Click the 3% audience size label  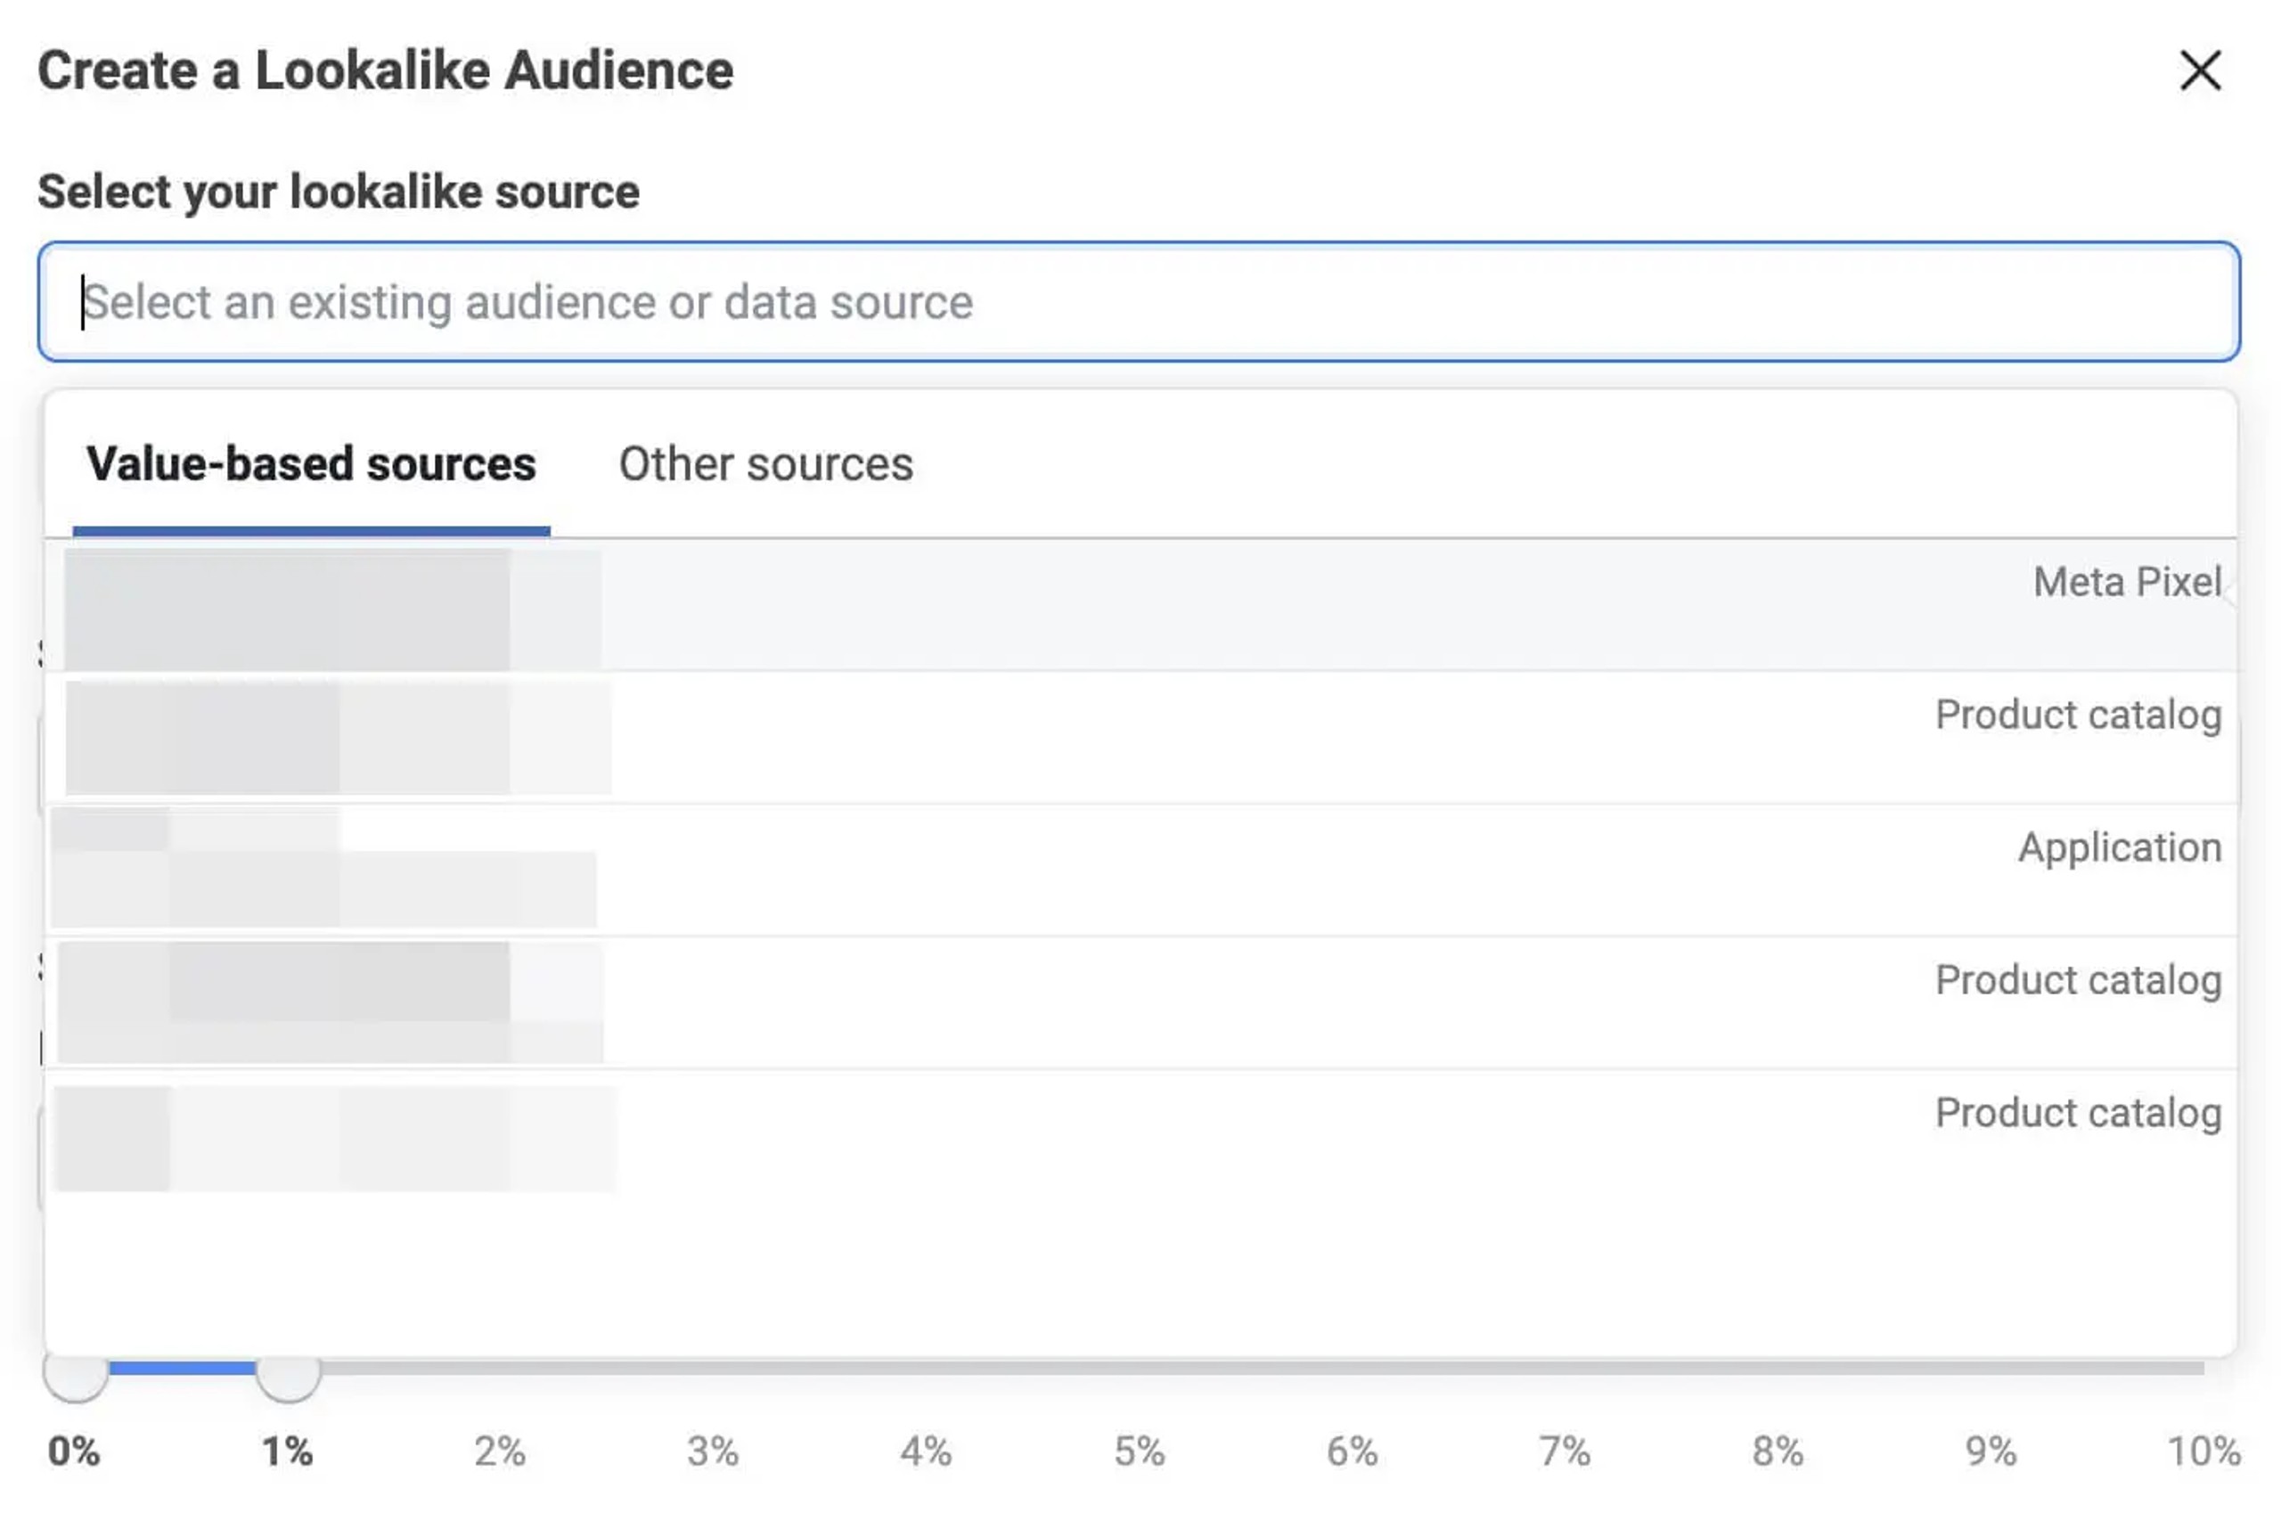tap(713, 1452)
